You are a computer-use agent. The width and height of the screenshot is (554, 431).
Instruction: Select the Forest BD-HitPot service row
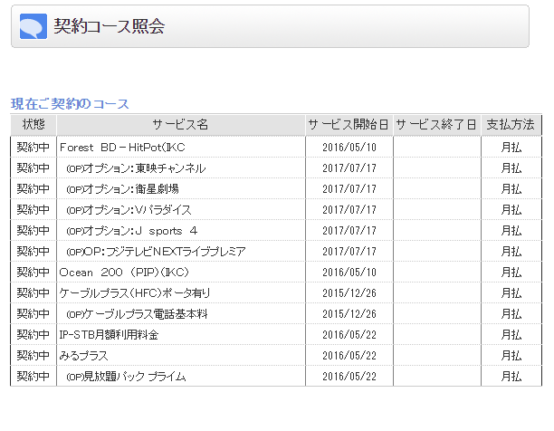click(x=122, y=147)
